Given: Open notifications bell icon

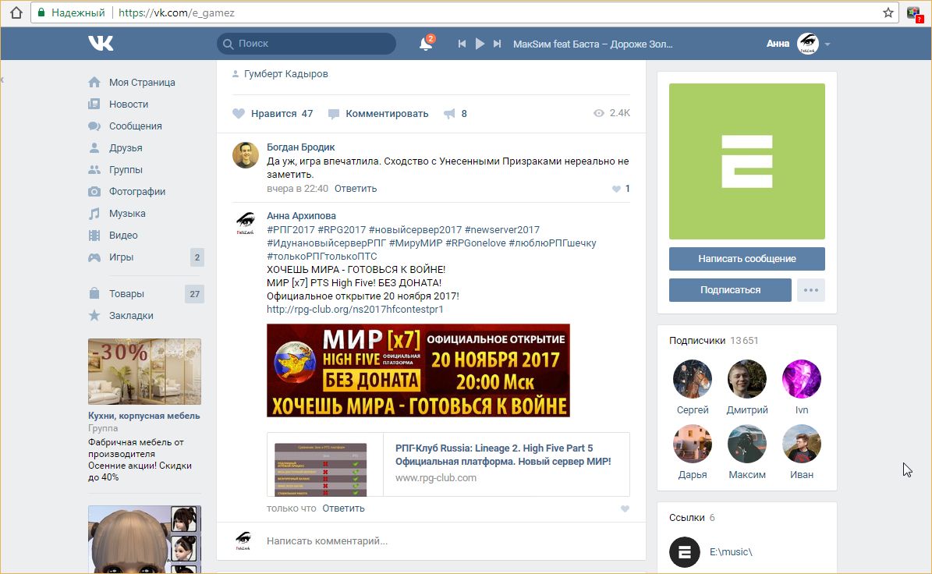Looking at the screenshot, I should coord(426,44).
